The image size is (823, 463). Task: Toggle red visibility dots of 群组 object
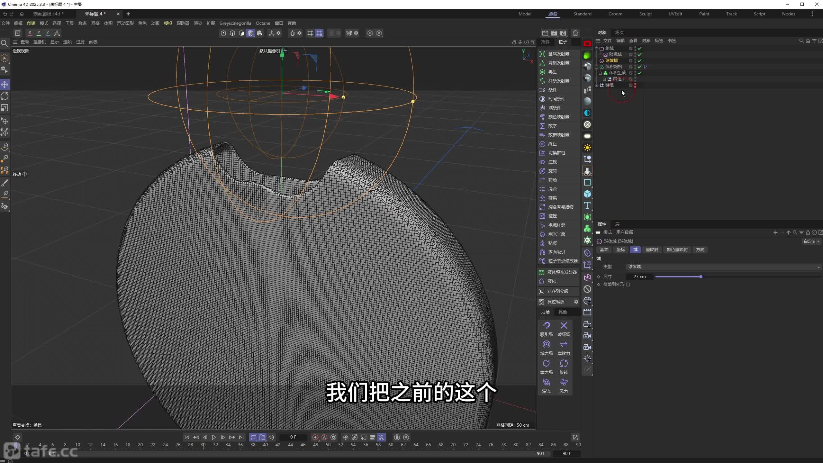(x=635, y=85)
